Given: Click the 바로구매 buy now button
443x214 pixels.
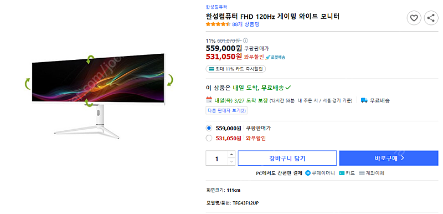Looking at the screenshot, I should (x=389, y=158).
